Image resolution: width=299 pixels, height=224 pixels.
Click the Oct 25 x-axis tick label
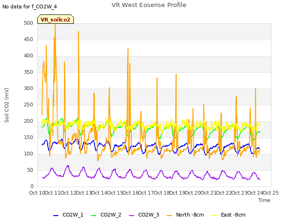pyautogui.click(x=271, y=193)
